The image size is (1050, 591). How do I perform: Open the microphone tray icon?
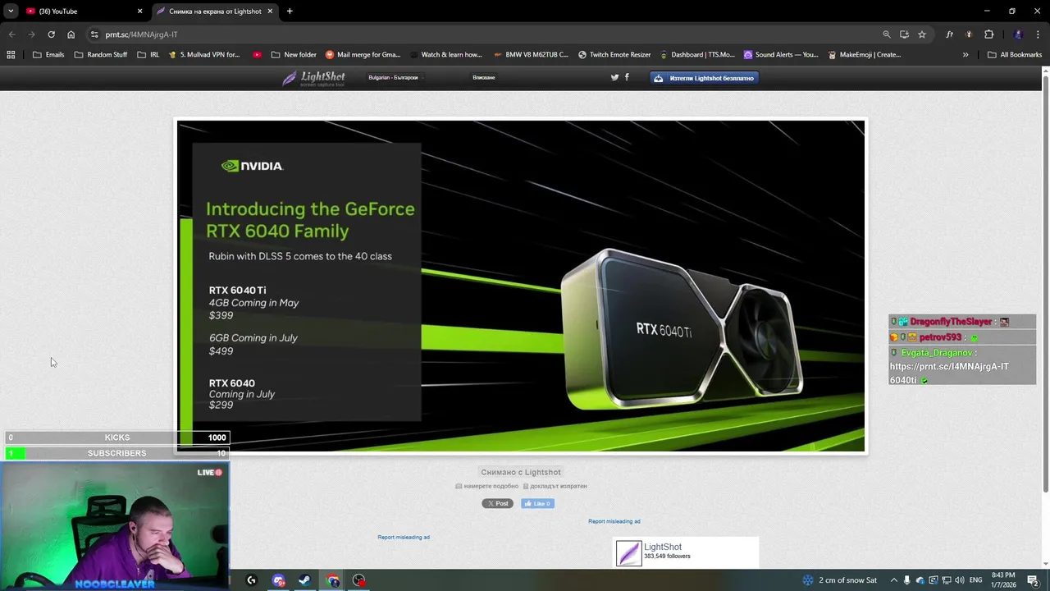(x=908, y=580)
